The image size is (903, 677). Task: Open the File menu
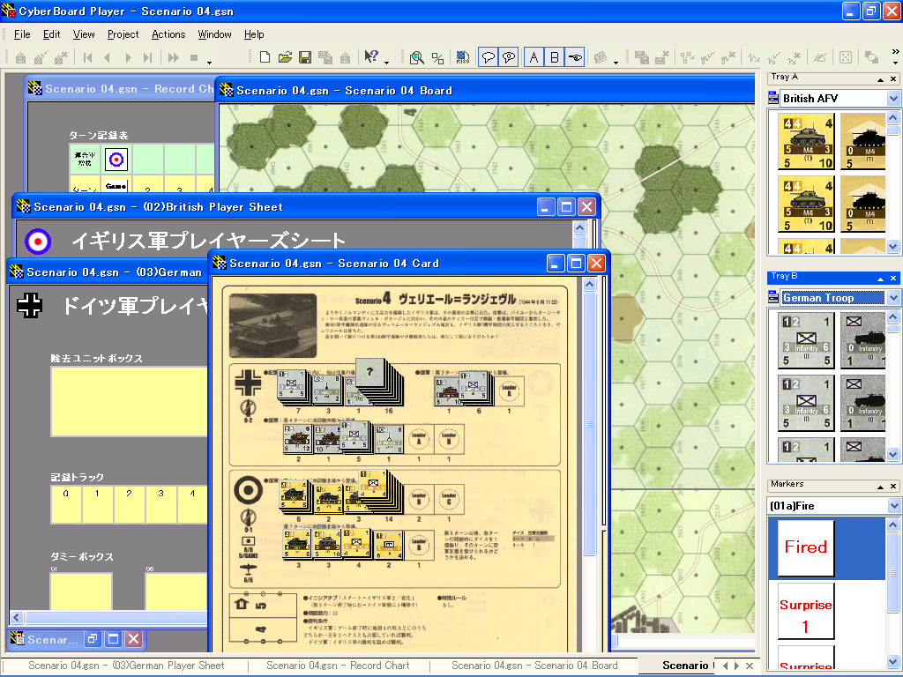(22, 34)
